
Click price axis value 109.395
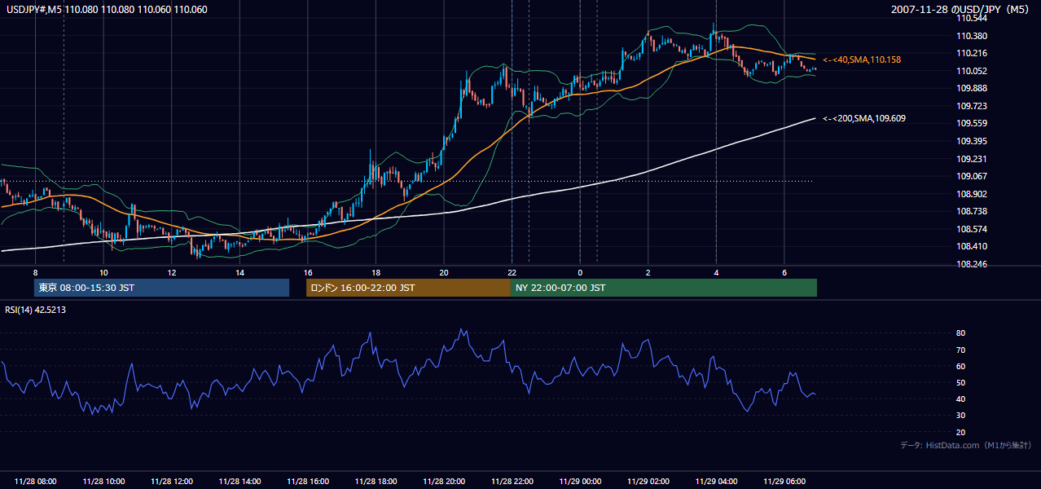point(973,141)
